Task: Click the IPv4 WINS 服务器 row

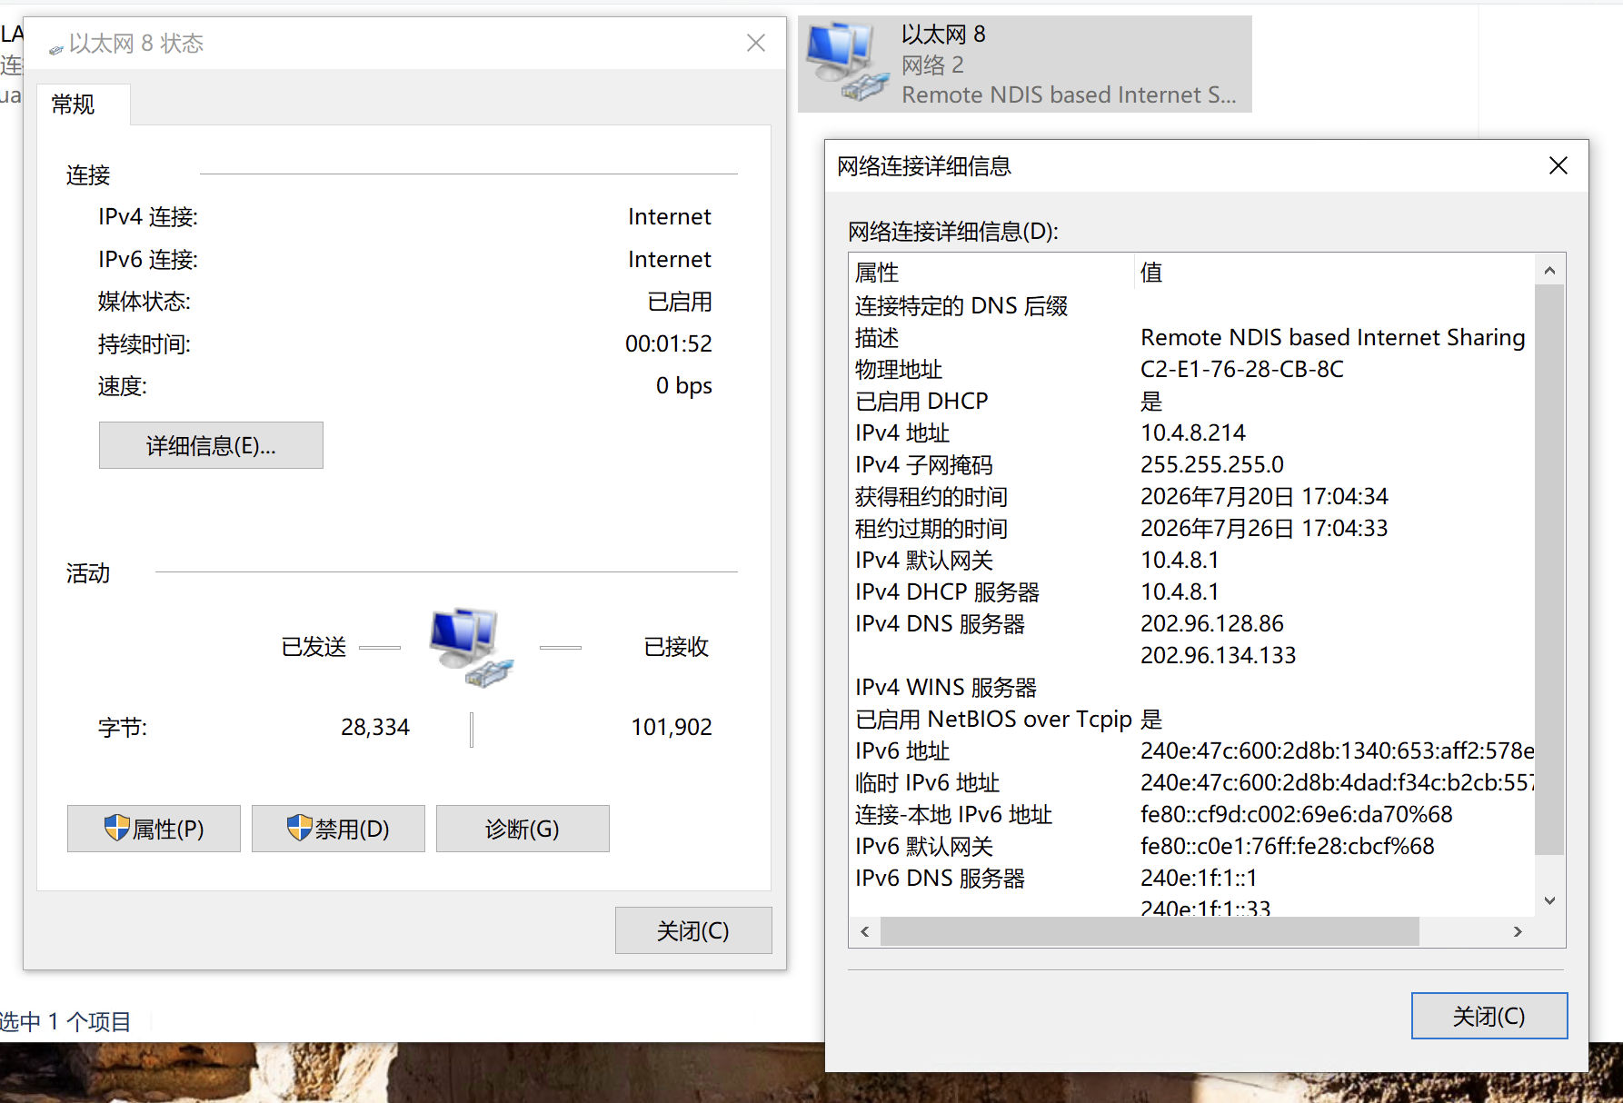Action: (1192, 688)
